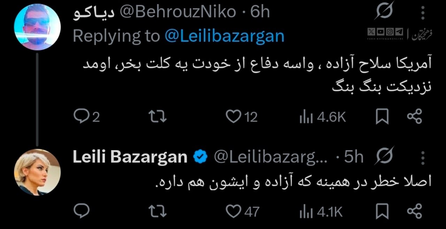Retweet the BehrouzNiko tweet
This screenshot has width=446, height=229.
click(157, 117)
